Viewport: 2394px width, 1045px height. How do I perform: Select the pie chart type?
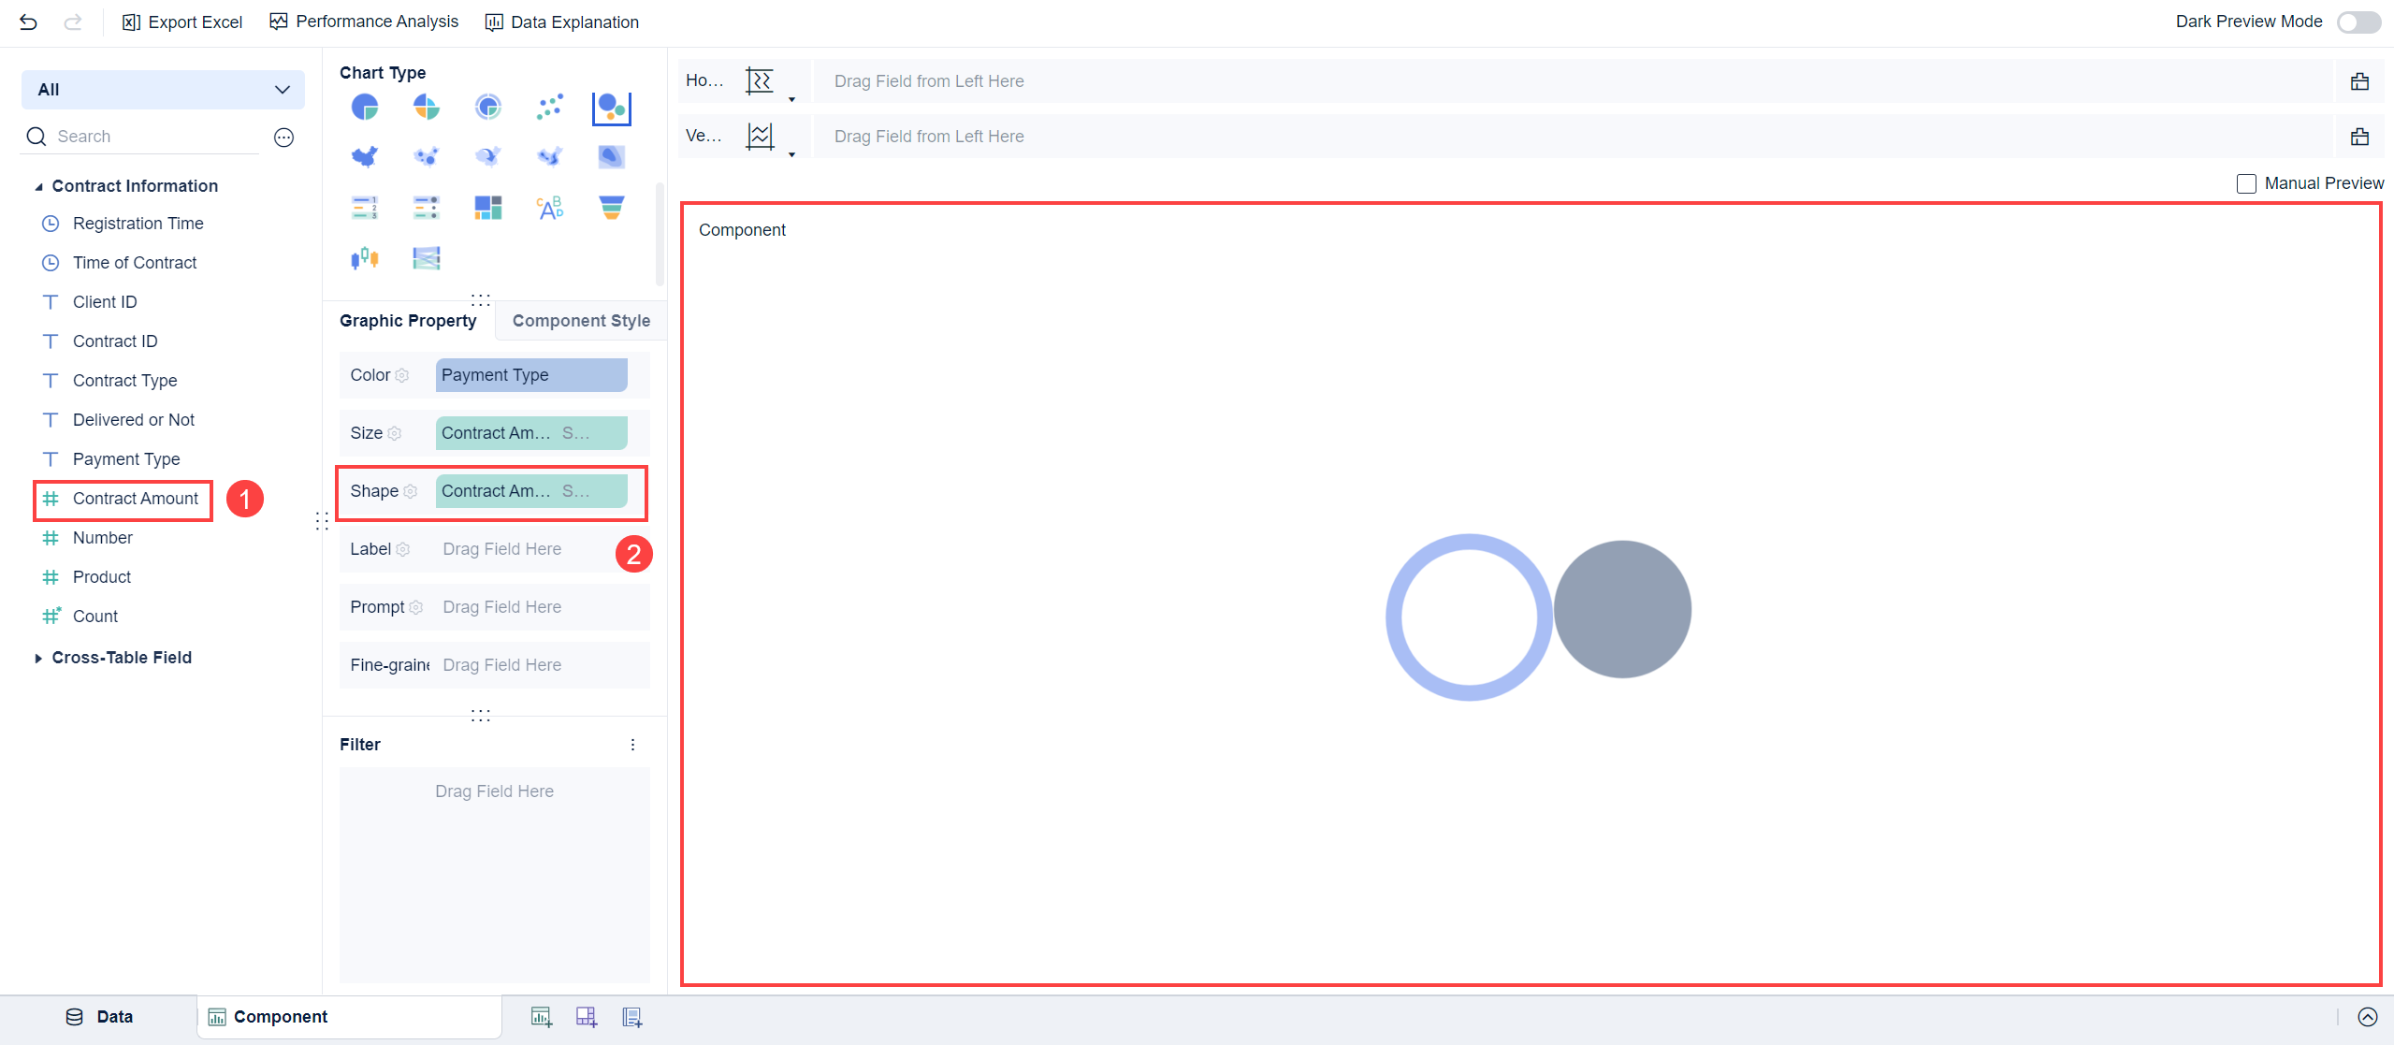click(x=365, y=106)
